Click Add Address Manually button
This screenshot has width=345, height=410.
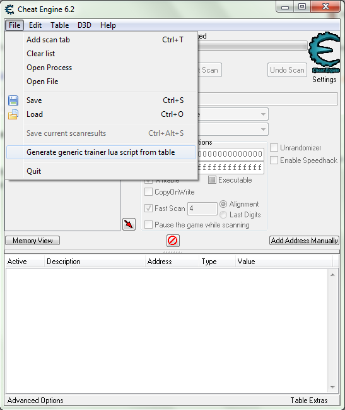[304, 240]
